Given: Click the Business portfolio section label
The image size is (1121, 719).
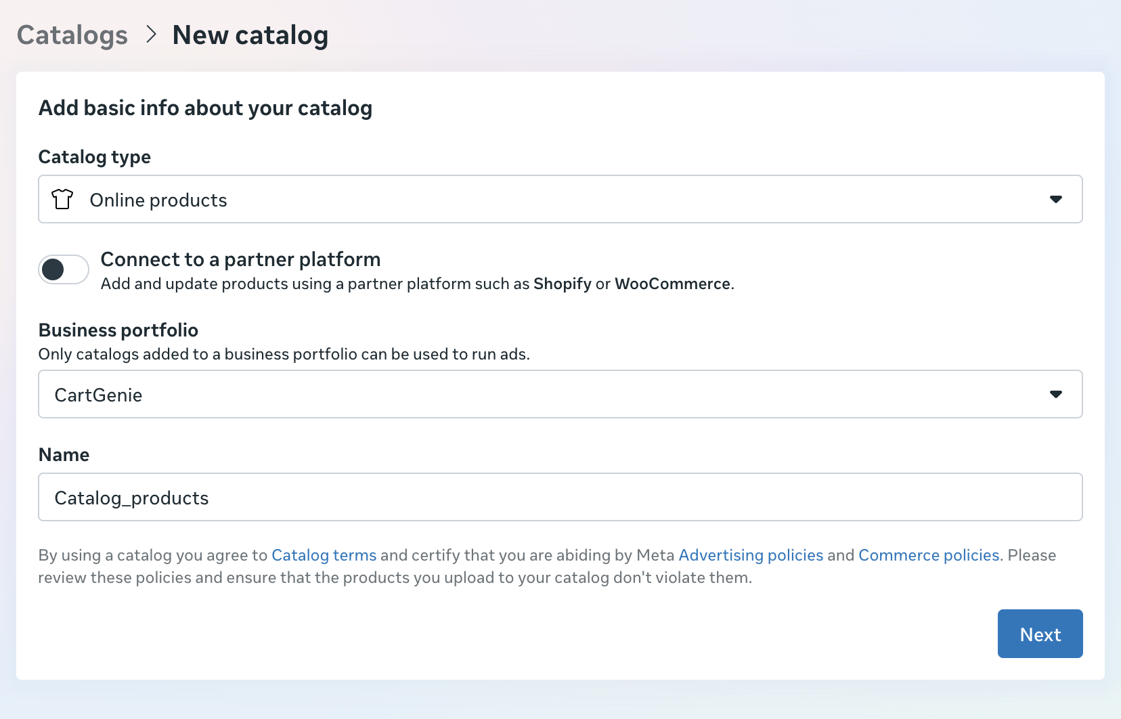Looking at the screenshot, I should coord(118,330).
